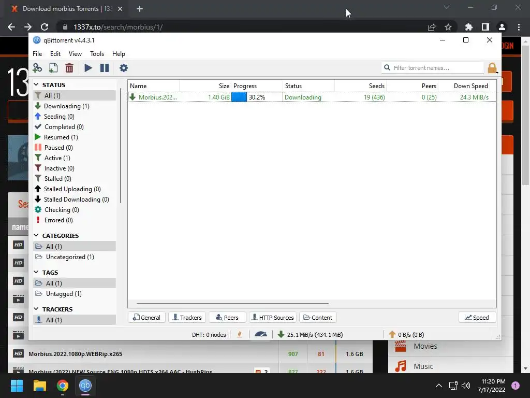Sort by the Down Speed column header
This screenshot has height=398, width=530.
tap(464, 86)
